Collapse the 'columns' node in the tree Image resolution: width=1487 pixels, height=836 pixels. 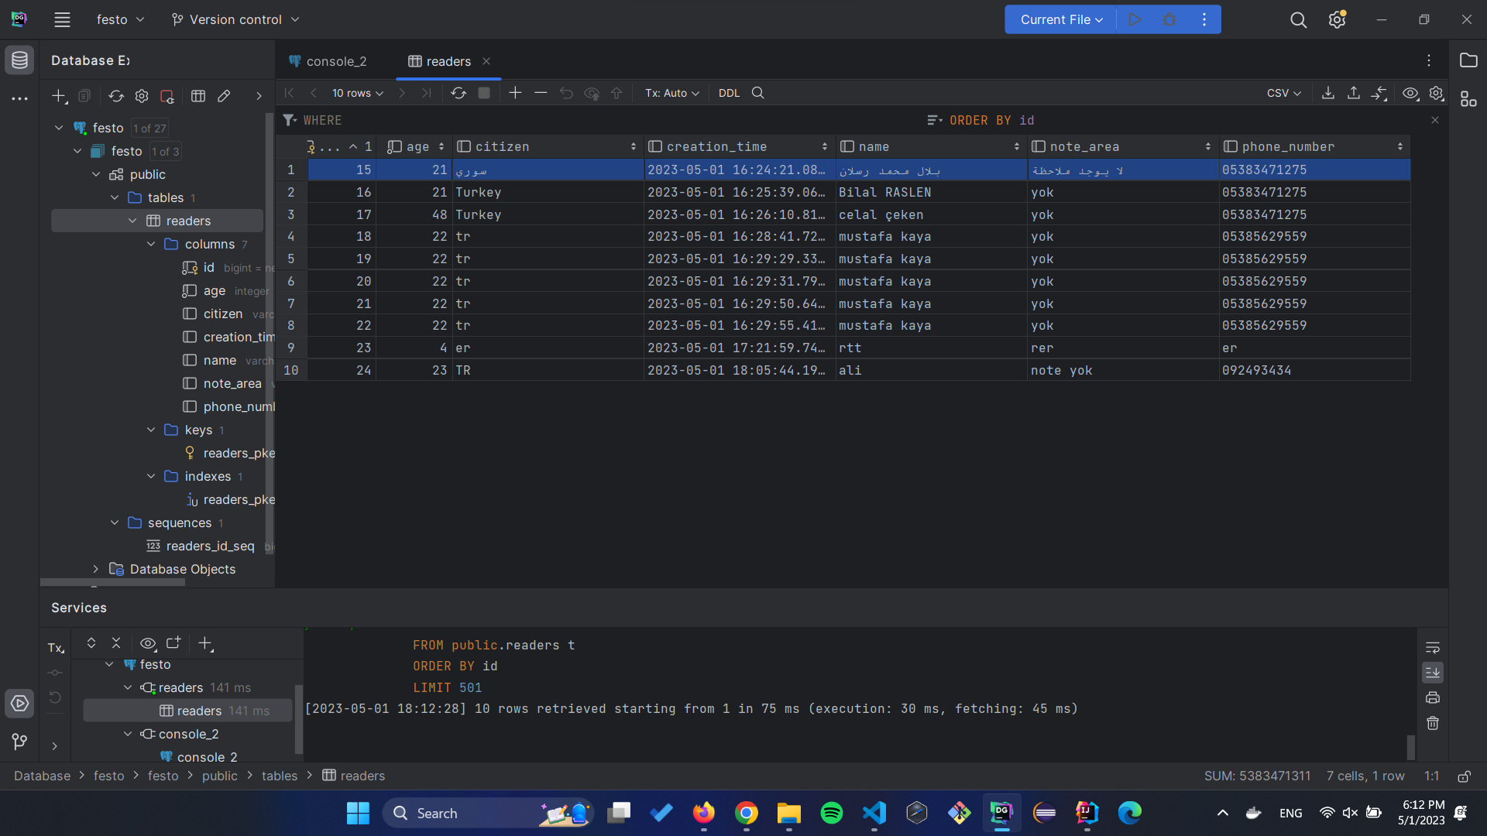(152, 244)
